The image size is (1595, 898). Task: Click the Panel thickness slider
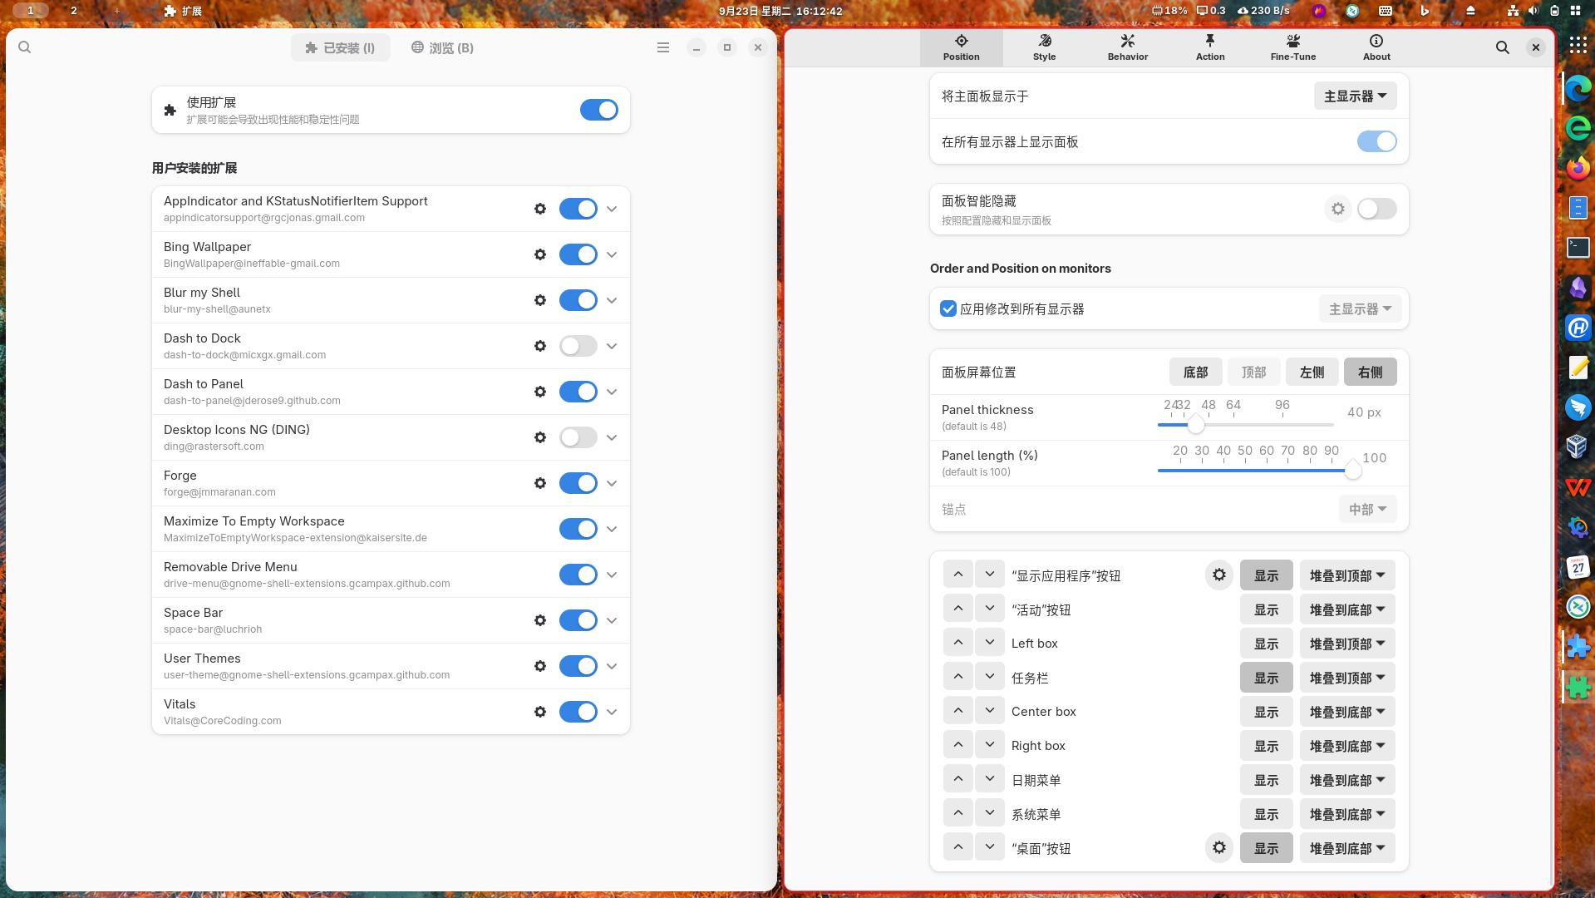[x=1245, y=425]
